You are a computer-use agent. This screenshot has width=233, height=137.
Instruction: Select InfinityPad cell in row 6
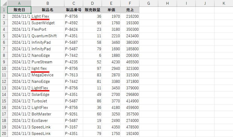click(47, 42)
